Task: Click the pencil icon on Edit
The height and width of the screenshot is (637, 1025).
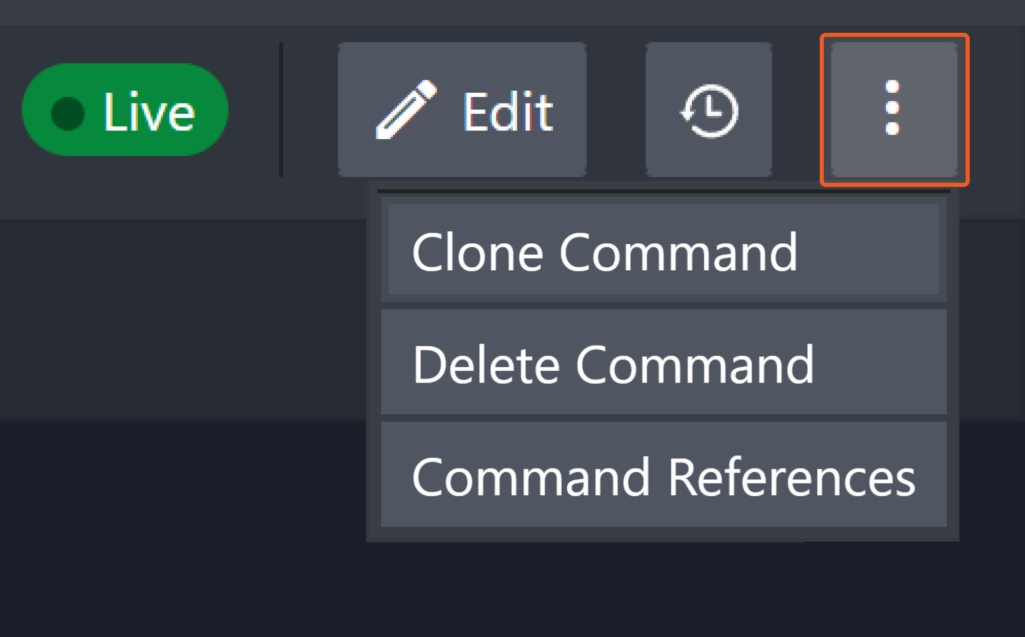Action: pos(406,110)
